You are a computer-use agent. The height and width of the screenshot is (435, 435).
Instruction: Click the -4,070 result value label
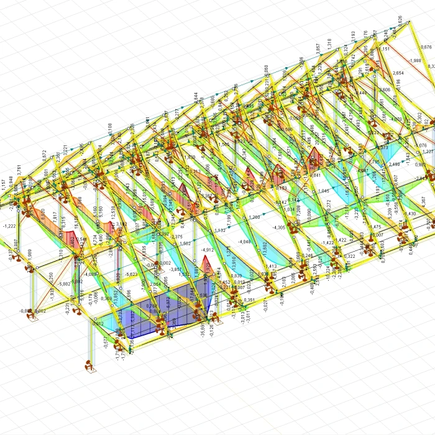click(396, 119)
